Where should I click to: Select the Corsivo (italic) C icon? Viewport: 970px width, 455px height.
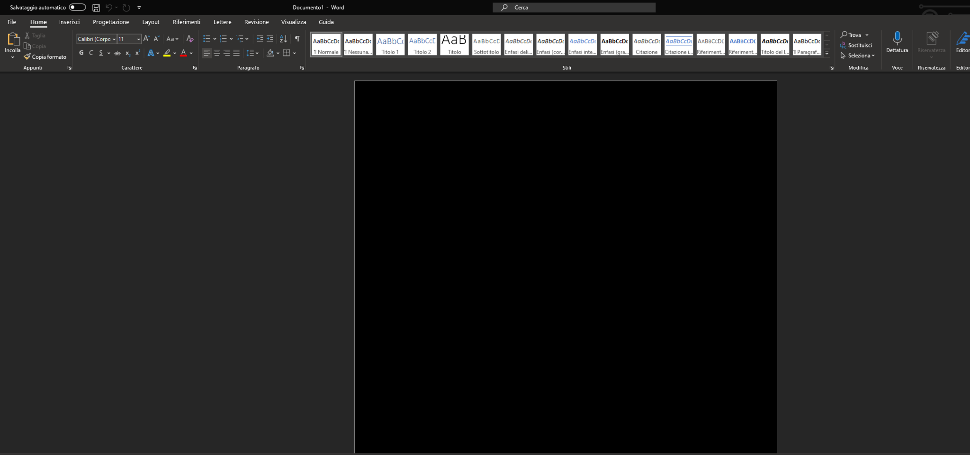coord(91,53)
